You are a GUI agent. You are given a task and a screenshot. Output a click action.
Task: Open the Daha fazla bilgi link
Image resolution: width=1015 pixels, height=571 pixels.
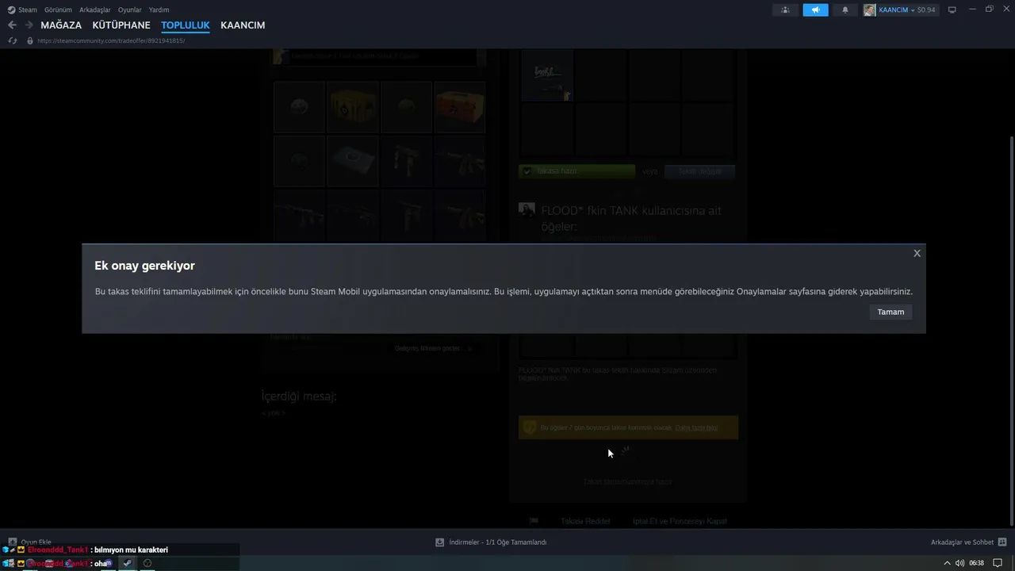696,427
